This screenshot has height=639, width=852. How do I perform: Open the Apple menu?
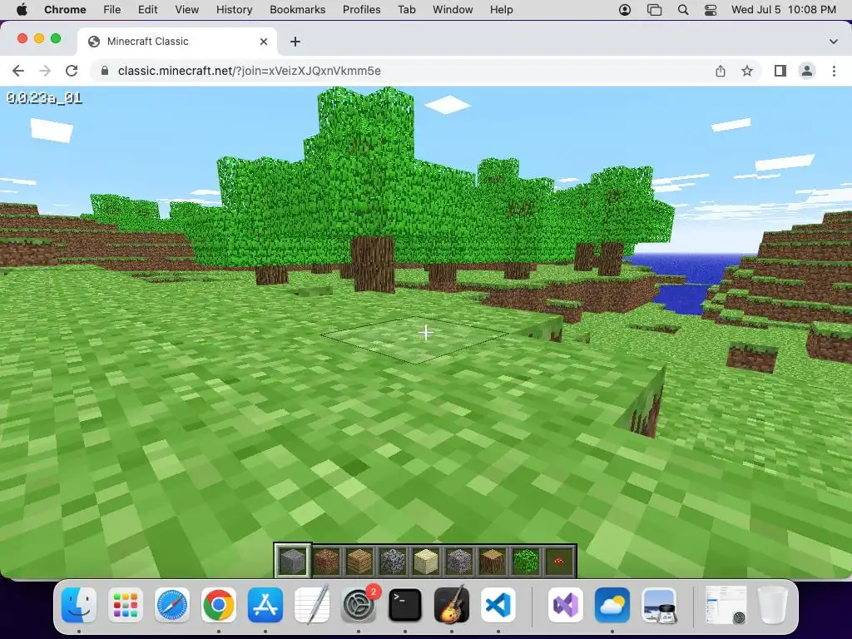[x=22, y=9]
